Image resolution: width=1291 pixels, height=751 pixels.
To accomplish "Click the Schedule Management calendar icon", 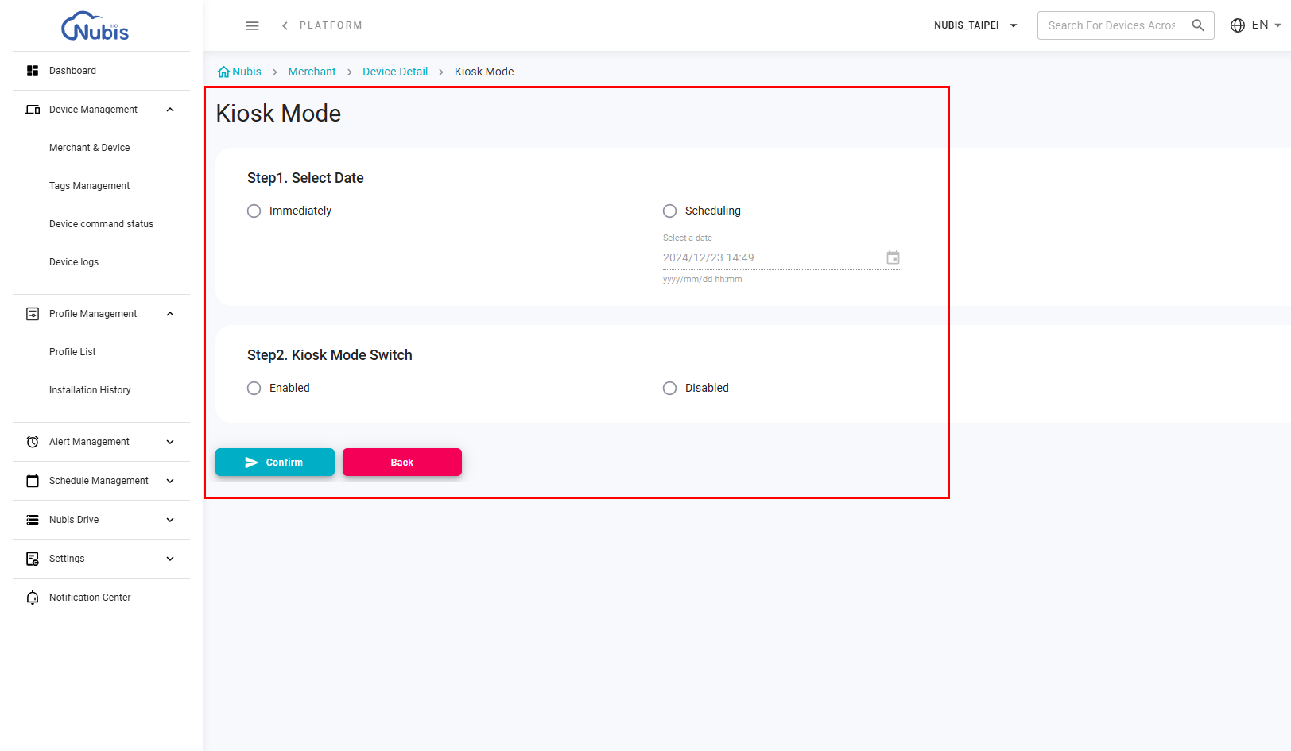I will [x=33, y=481].
